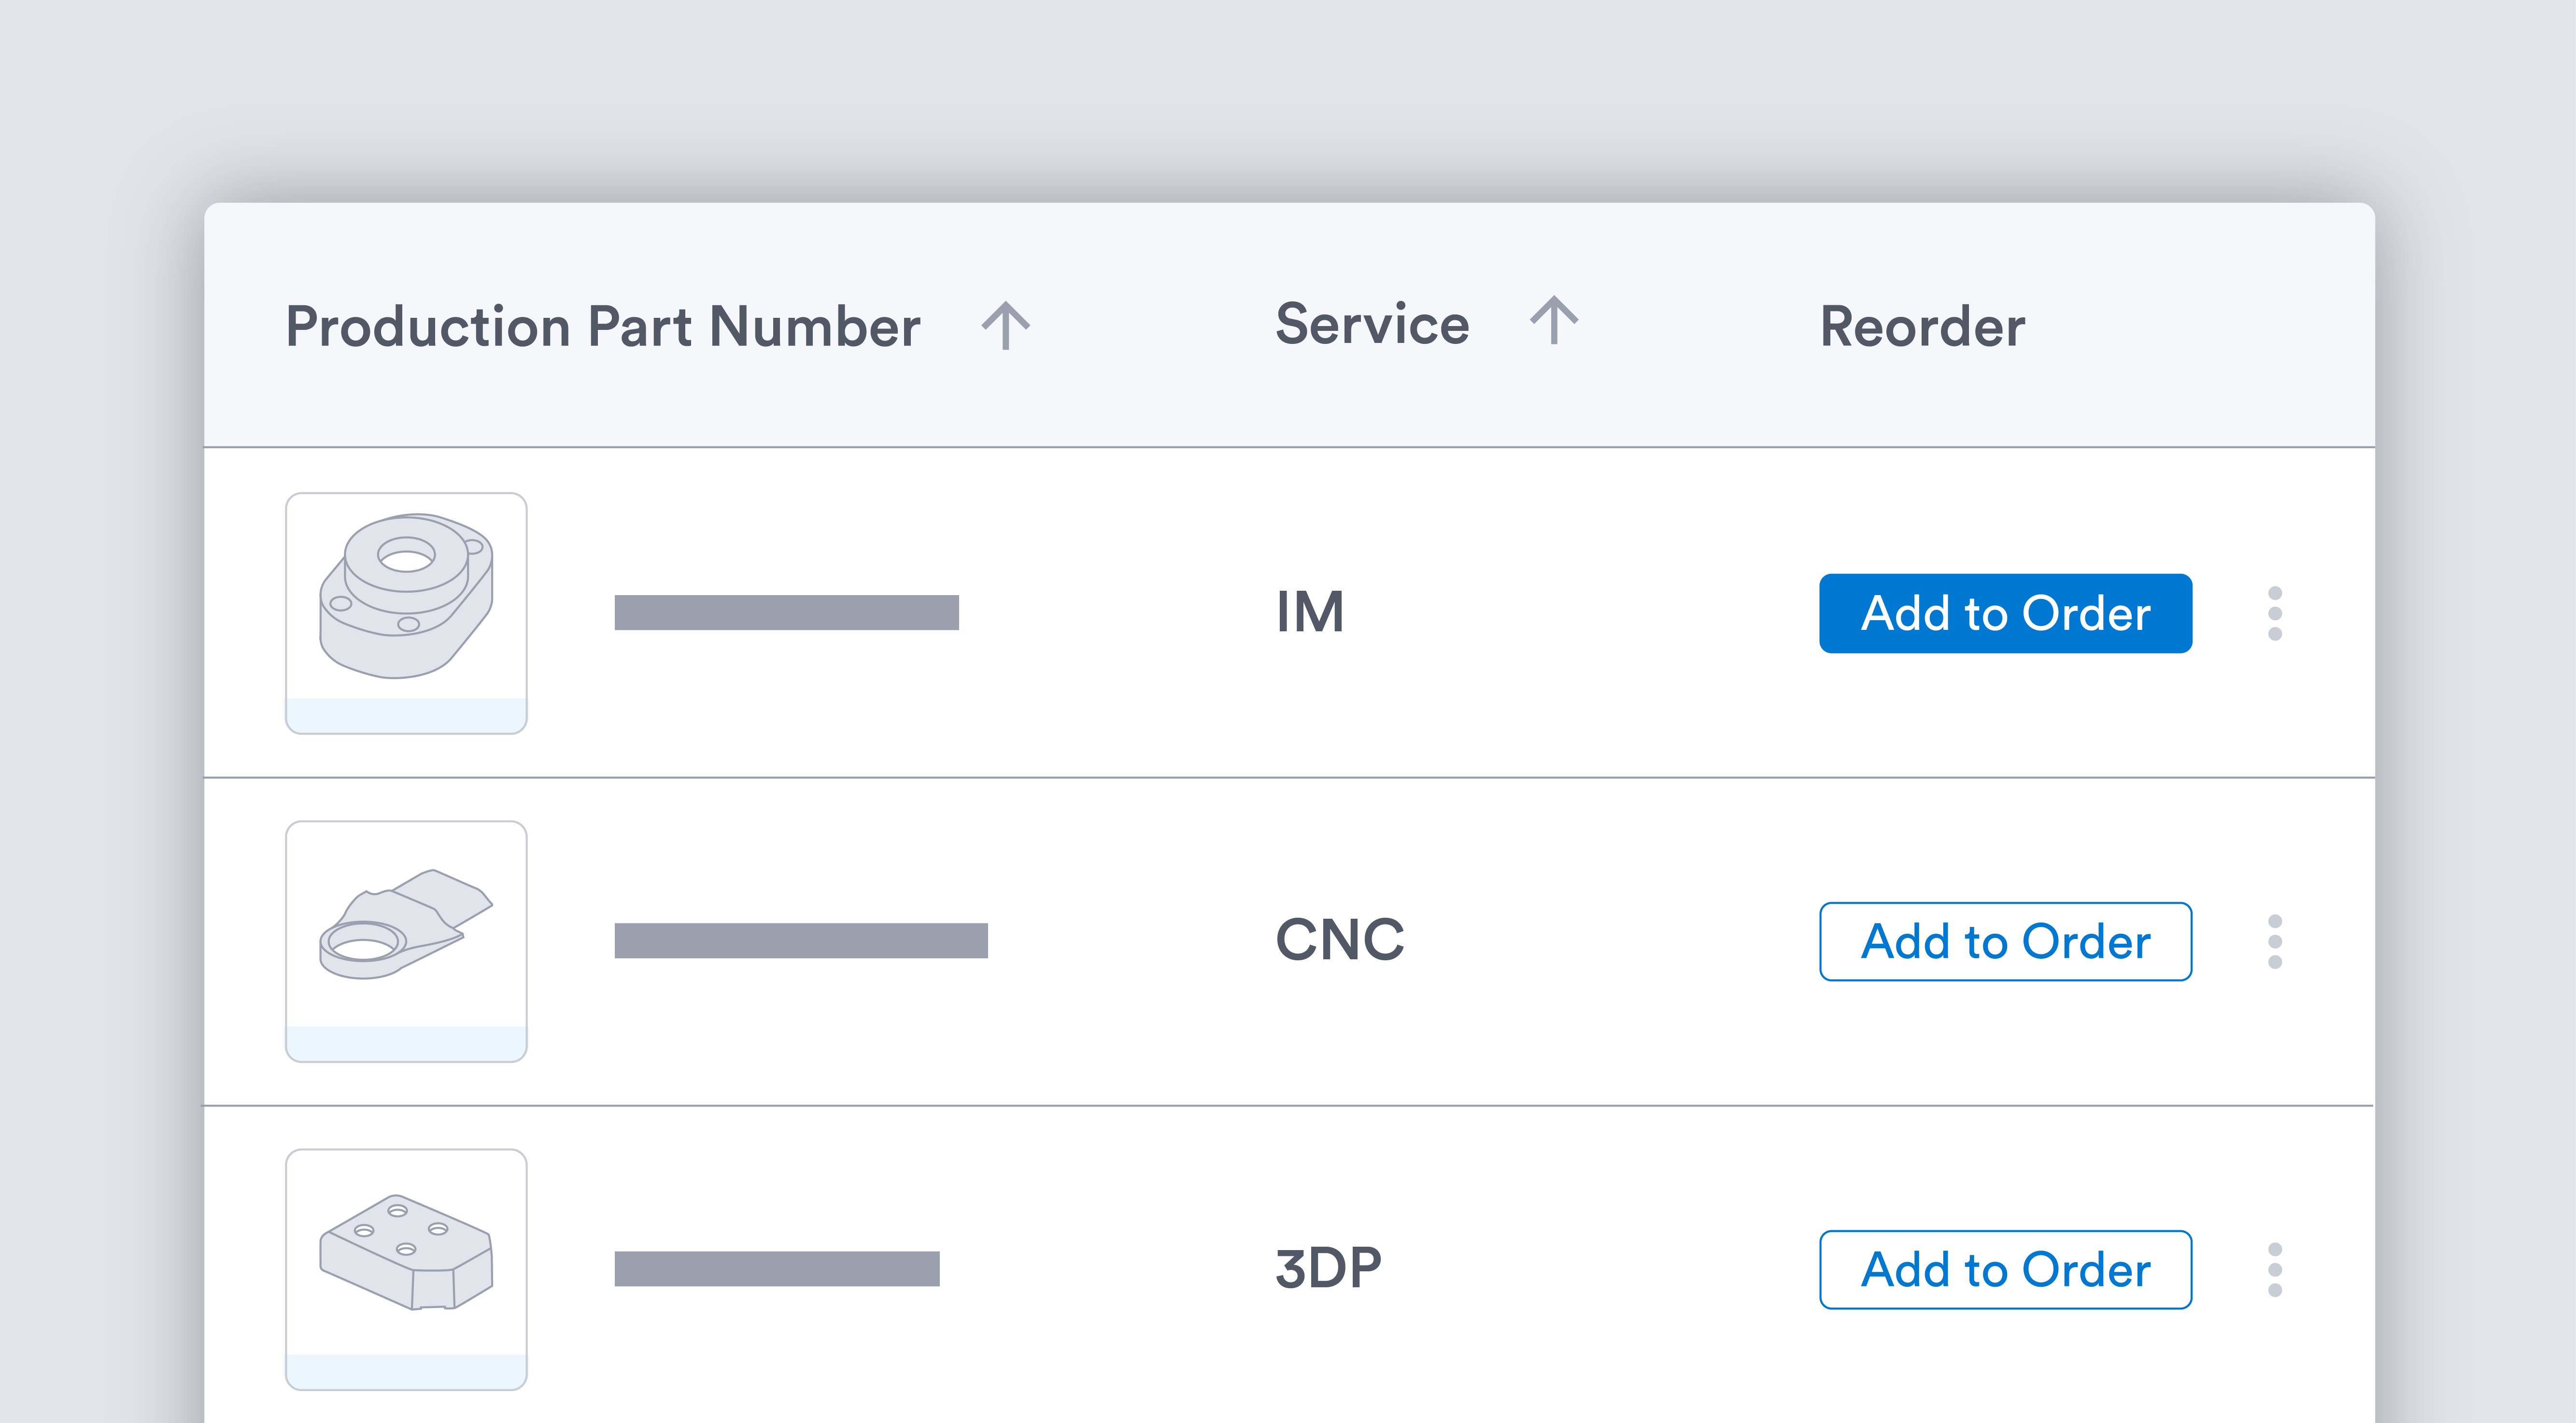Select the IM part number text
This screenshot has width=2576, height=1423.
point(786,612)
